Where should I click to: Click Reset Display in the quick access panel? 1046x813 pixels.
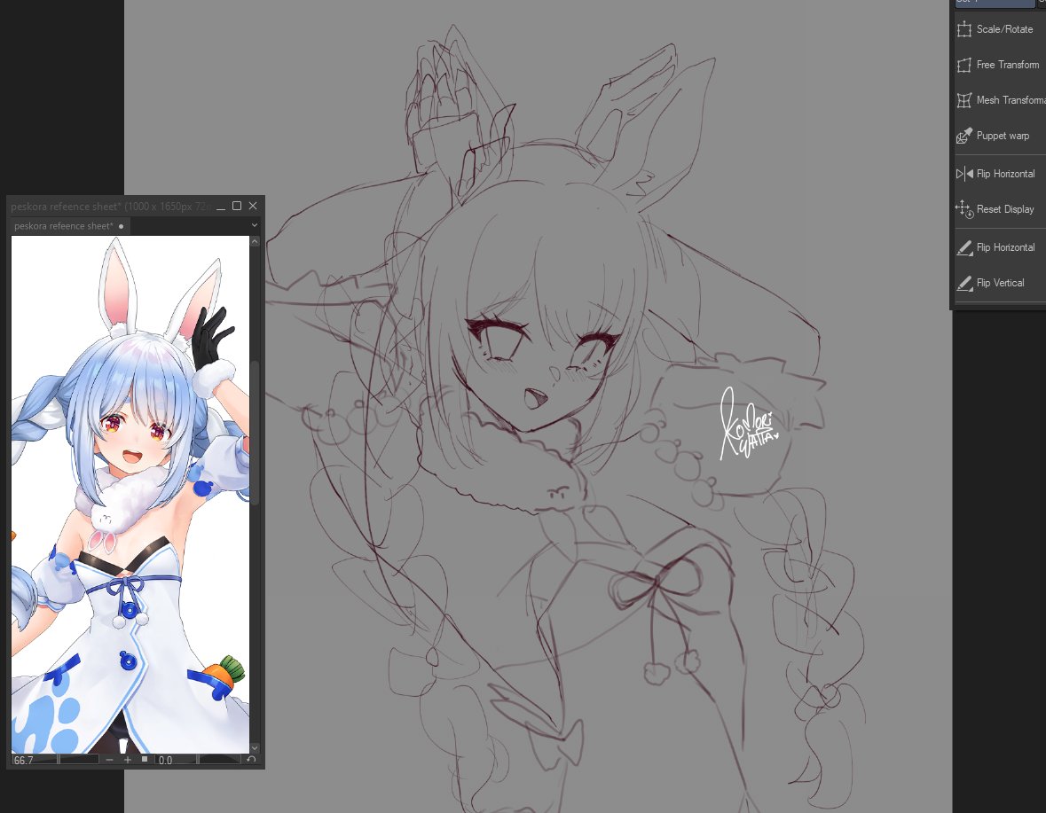point(999,208)
